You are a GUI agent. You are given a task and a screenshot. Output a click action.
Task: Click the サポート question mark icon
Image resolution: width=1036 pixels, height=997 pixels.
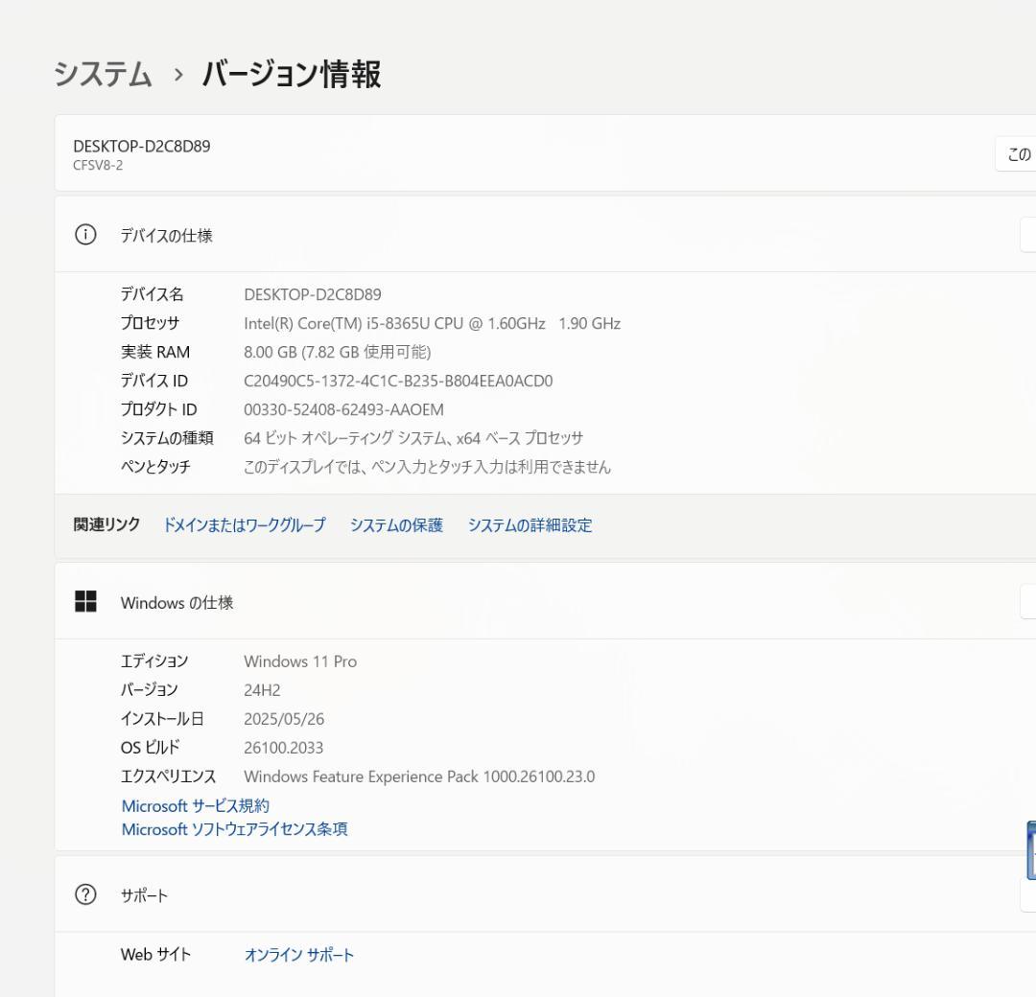click(x=85, y=894)
